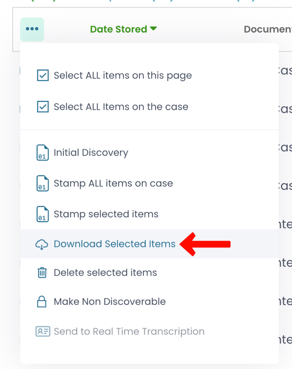Click the Document column header
The width and height of the screenshot is (292, 369).
coord(268,29)
